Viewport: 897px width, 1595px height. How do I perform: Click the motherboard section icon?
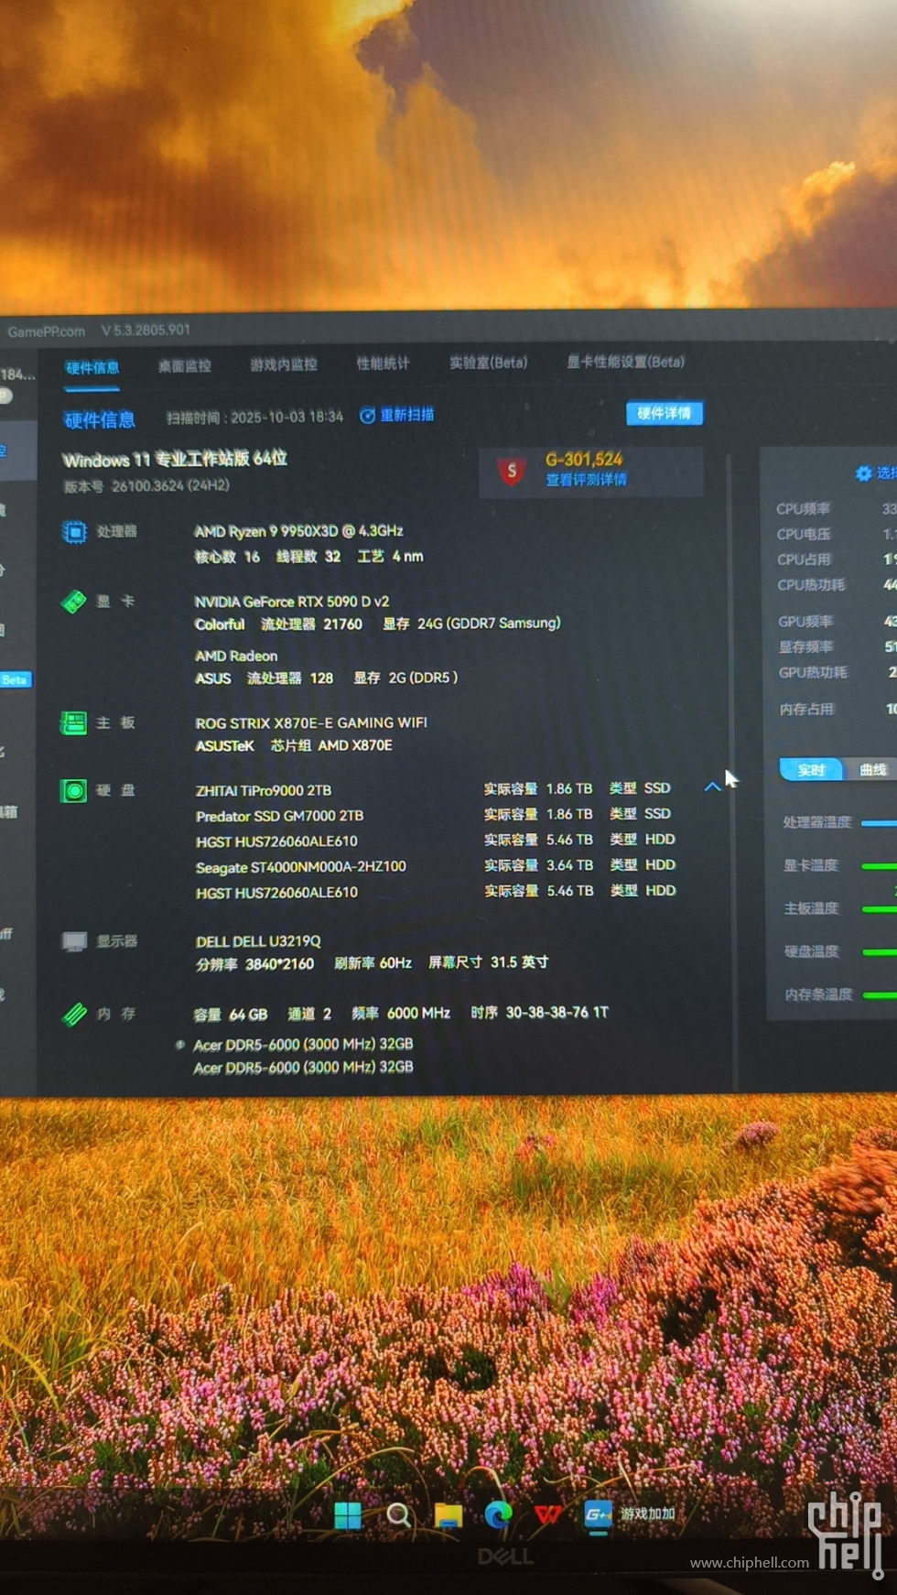point(73,723)
